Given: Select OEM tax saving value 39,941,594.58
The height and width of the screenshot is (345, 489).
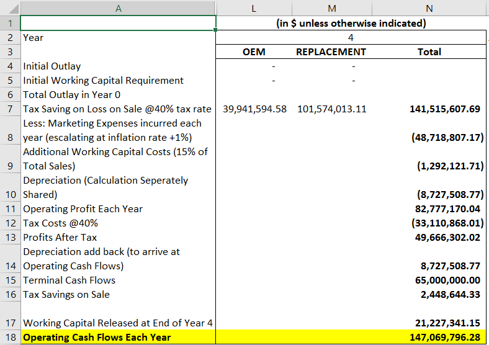Looking at the screenshot, I should [x=253, y=109].
